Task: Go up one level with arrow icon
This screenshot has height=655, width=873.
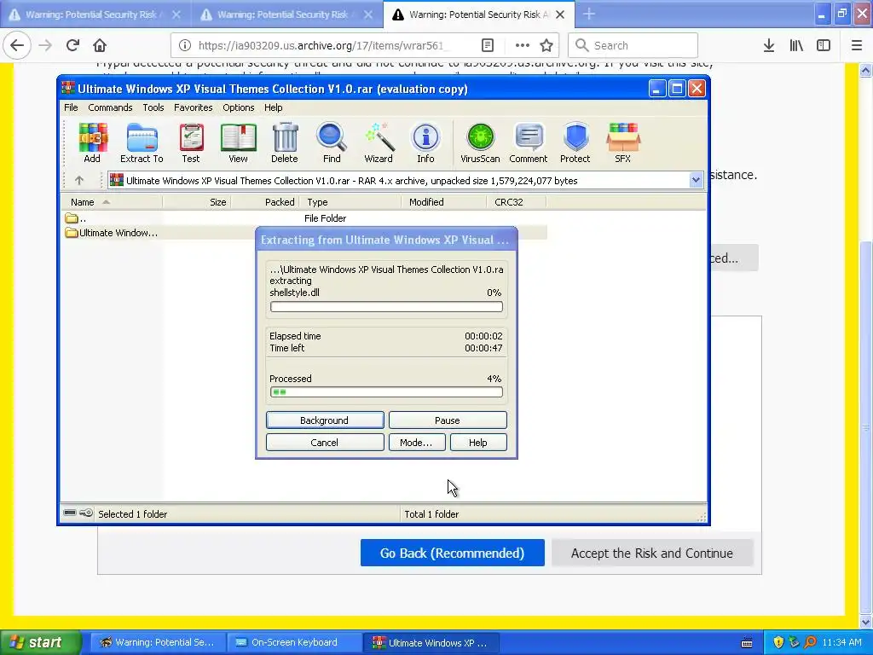Action: (x=79, y=181)
